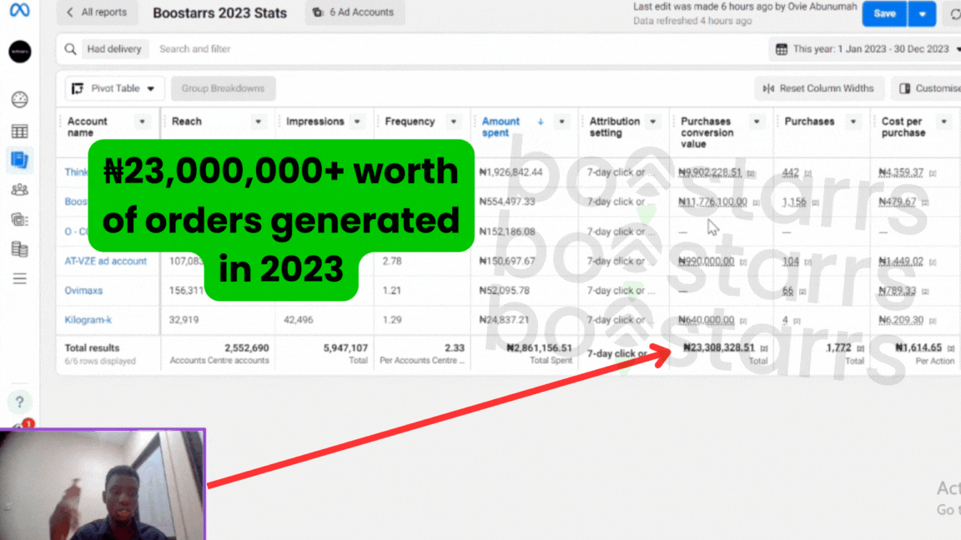Open the all tools hamburger menu
Viewport: 961px width, 540px height.
pos(20,279)
